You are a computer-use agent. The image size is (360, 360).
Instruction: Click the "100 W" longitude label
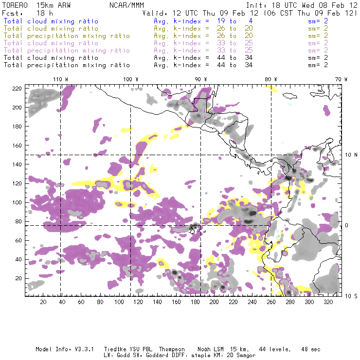click(131, 79)
